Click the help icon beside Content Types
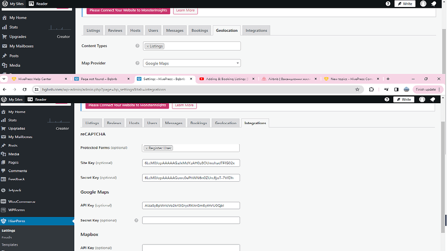Viewport: 447px width, 251px height. click(138, 46)
